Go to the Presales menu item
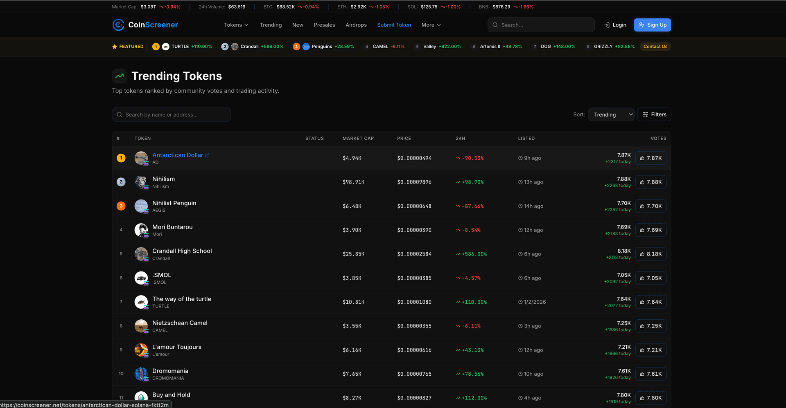This screenshot has height=408, width=786. pyautogui.click(x=324, y=25)
